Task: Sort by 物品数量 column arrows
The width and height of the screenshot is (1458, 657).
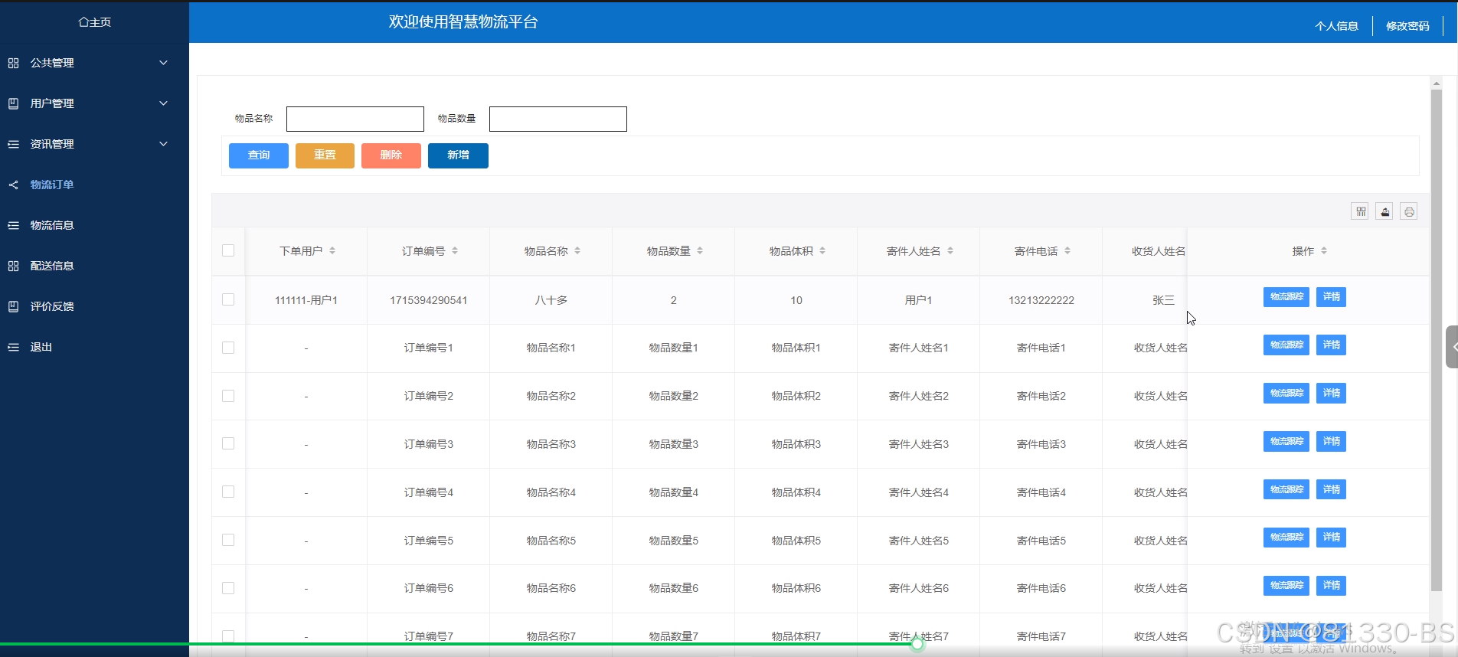Action: tap(700, 251)
